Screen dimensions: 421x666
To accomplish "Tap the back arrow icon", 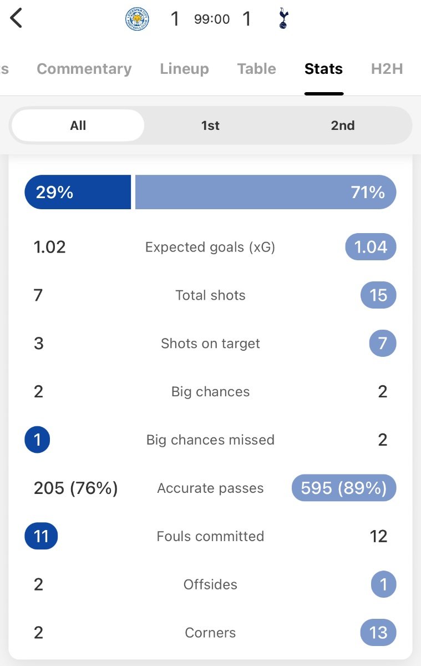I will (x=17, y=19).
